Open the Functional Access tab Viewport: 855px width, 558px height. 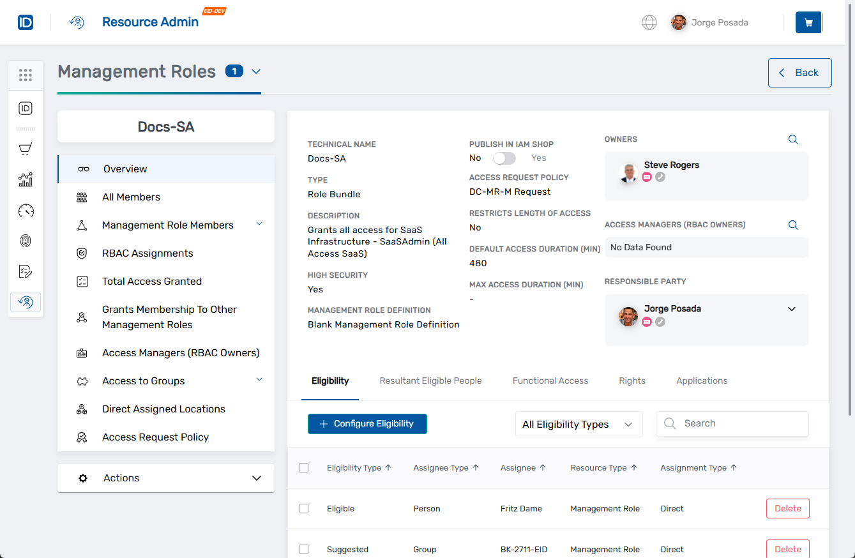pyautogui.click(x=550, y=381)
